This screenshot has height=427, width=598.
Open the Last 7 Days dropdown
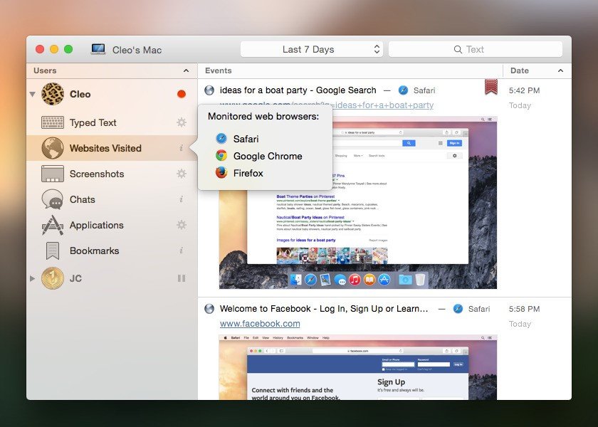click(312, 49)
